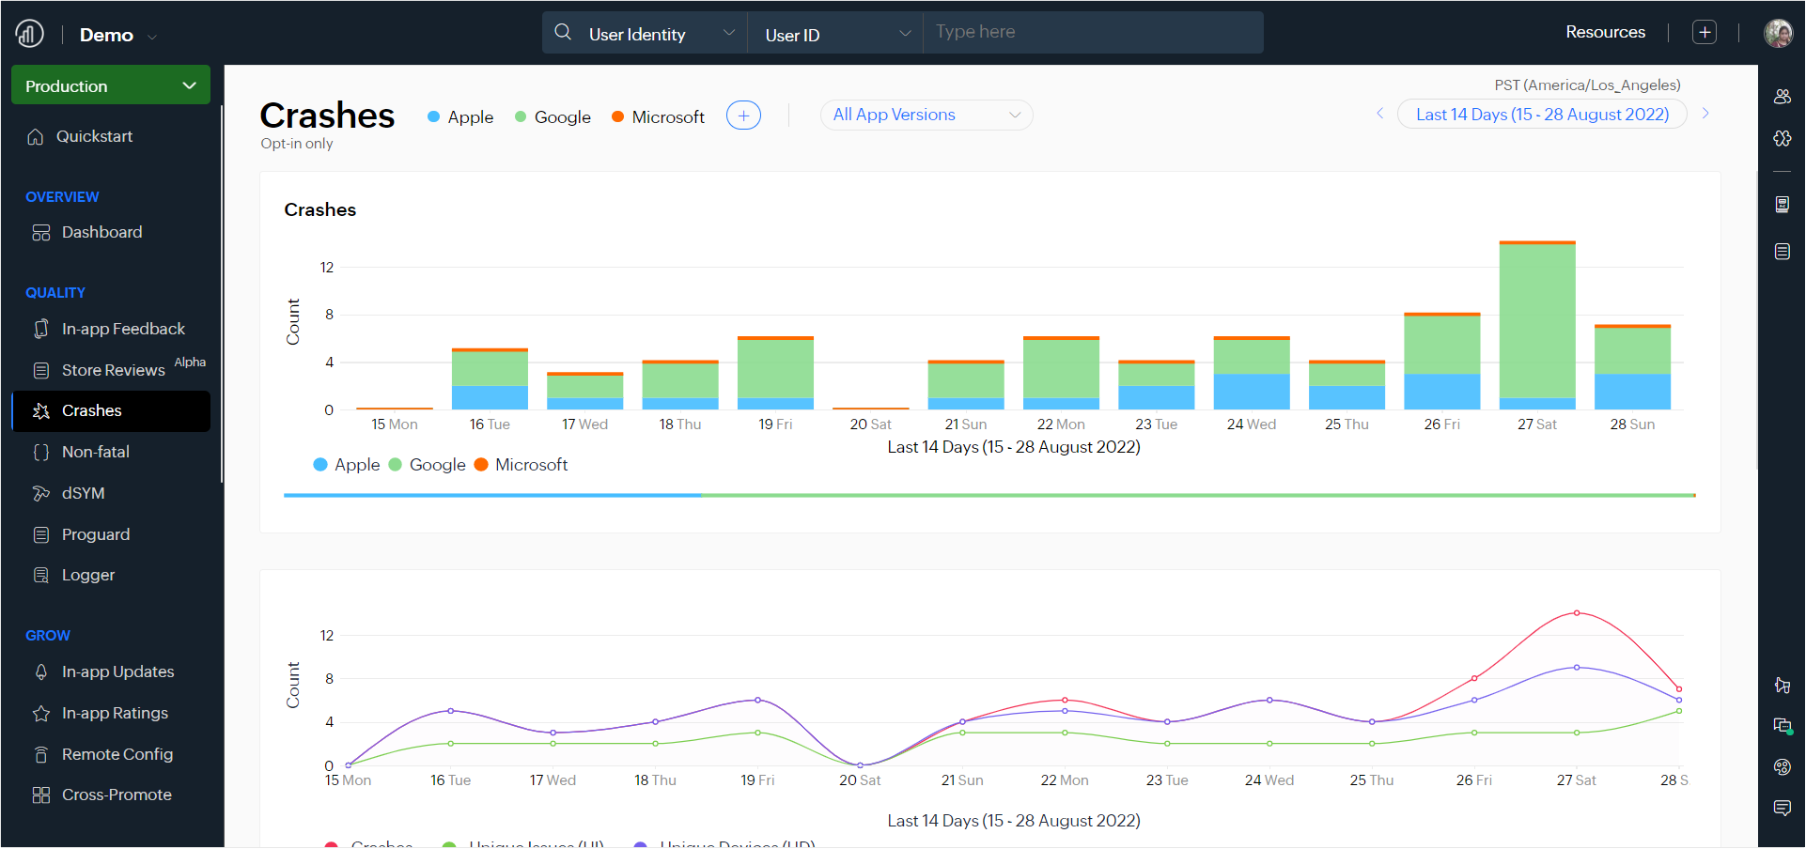Open the Resources link
Viewport: 1806px width, 849px height.
click(x=1604, y=32)
